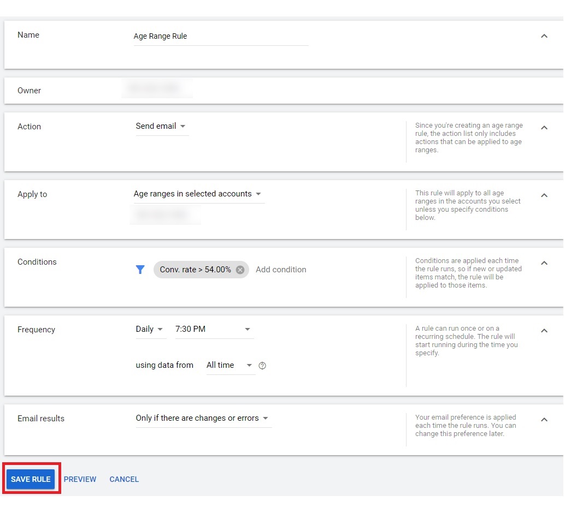The width and height of the screenshot is (565, 513).
Task: Open the Send email action dropdown
Action: pyautogui.click(x=162, y=127)
